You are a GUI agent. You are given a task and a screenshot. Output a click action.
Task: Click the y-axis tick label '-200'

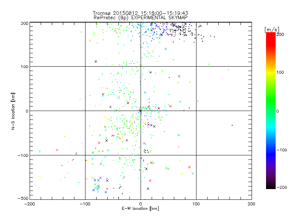pos(23,198)
